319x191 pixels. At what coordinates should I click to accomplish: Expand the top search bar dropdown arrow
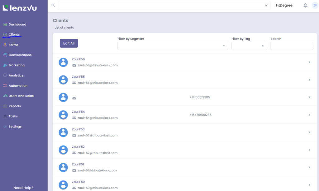(x=266, y=5)
